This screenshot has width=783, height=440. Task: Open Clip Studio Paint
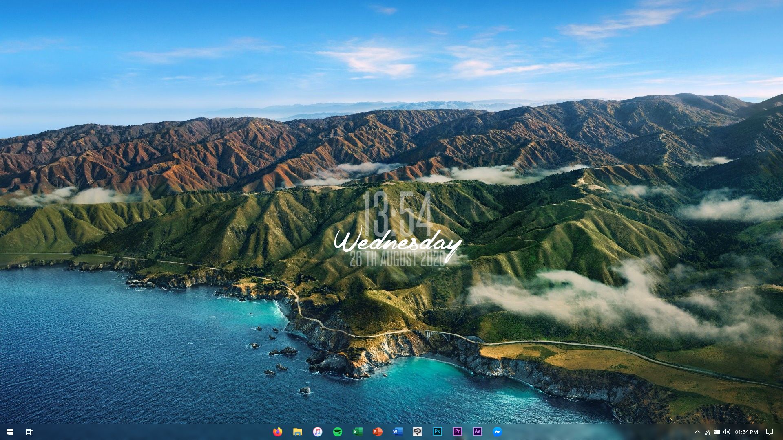(x=417, y=432)
